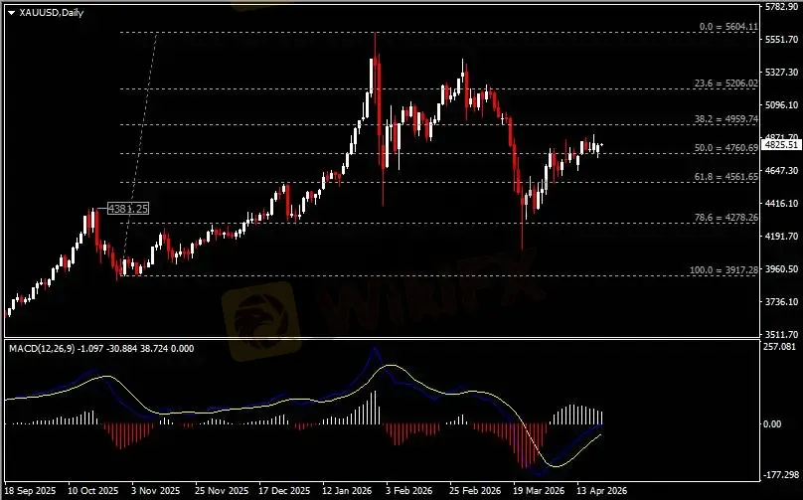The height and width of the screenshot is (500, 803).
Task: Click the XAUUSD,Daily chart title dropdown arrow
Action: point(12,13)
